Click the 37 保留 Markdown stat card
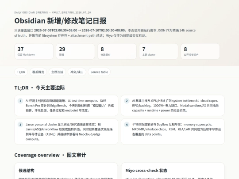The image size is (239, 179). tap(34, 51)
